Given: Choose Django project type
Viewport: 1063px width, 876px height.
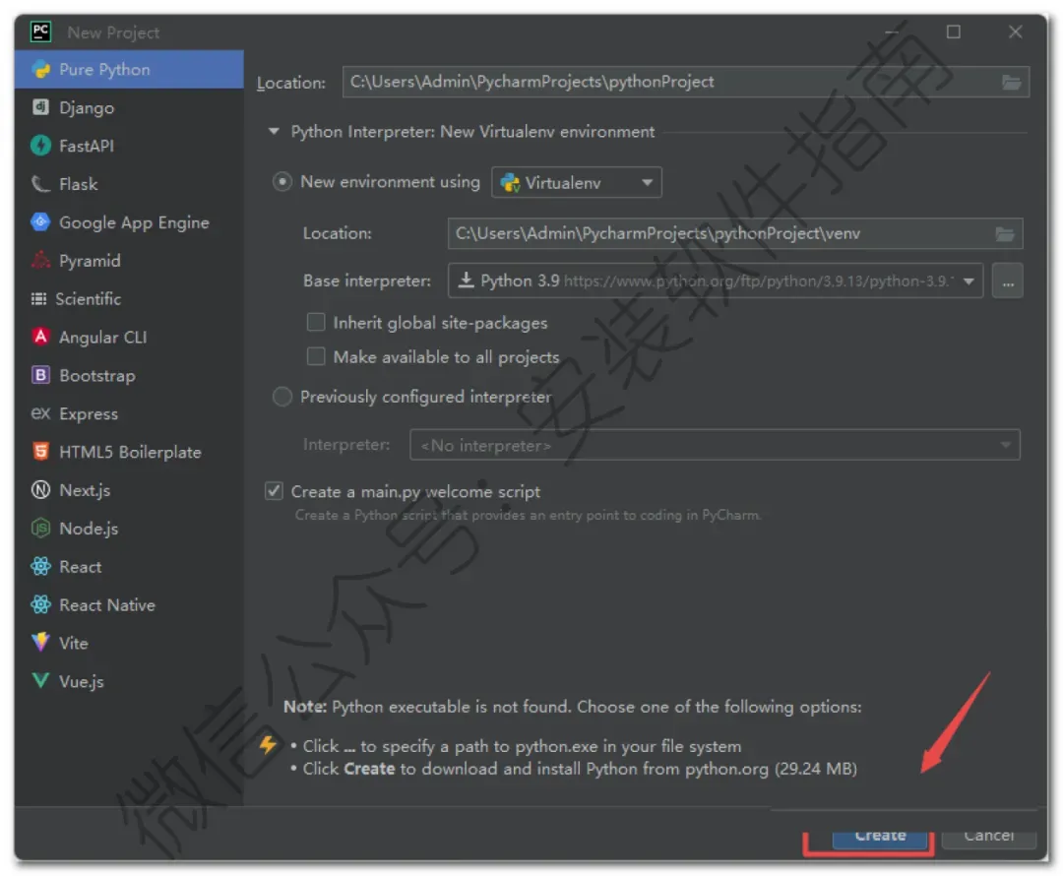Looking at the screenshot, I should point(129,107).
